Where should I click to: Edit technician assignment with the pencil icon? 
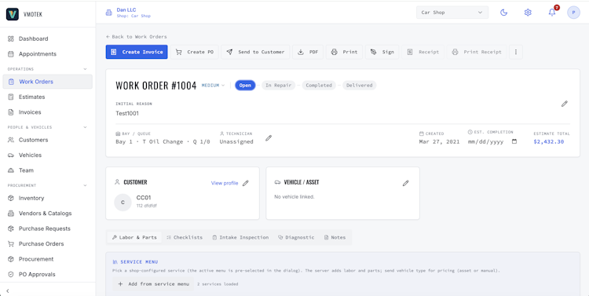click(269, 138)
